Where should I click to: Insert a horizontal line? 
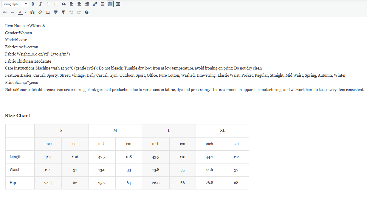tap(13, 12)
